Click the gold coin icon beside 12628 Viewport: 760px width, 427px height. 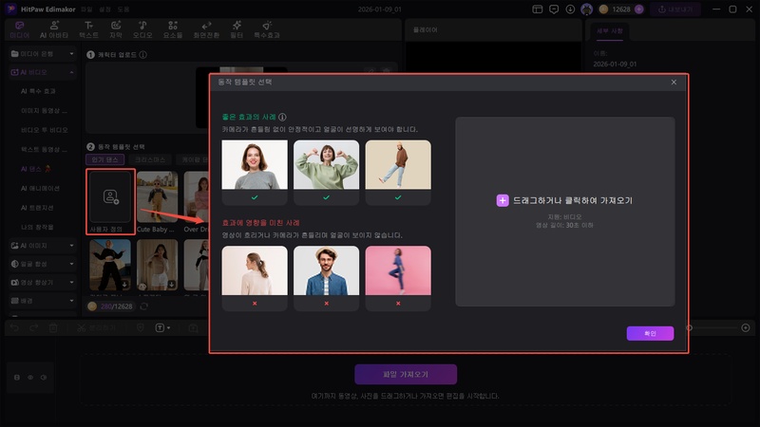click(x=603, y=9)
